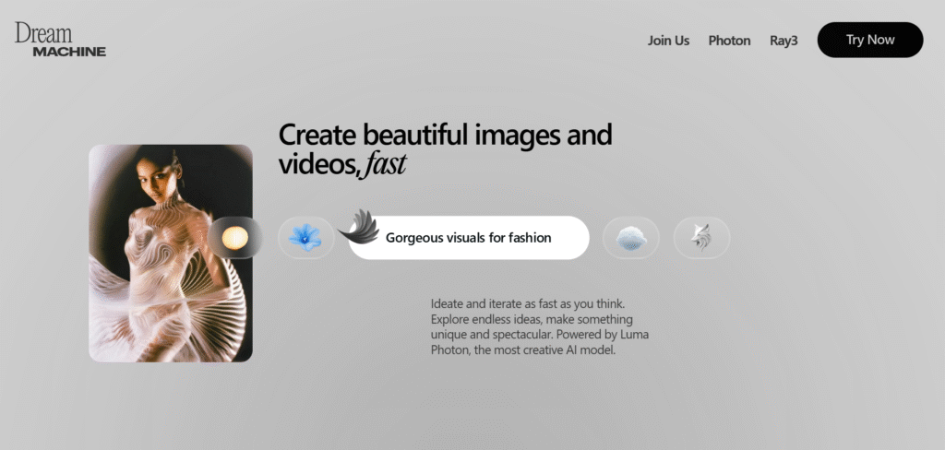Open the Join Us nav item
Viewport: 945px width, 450px height.
(668, 41)
